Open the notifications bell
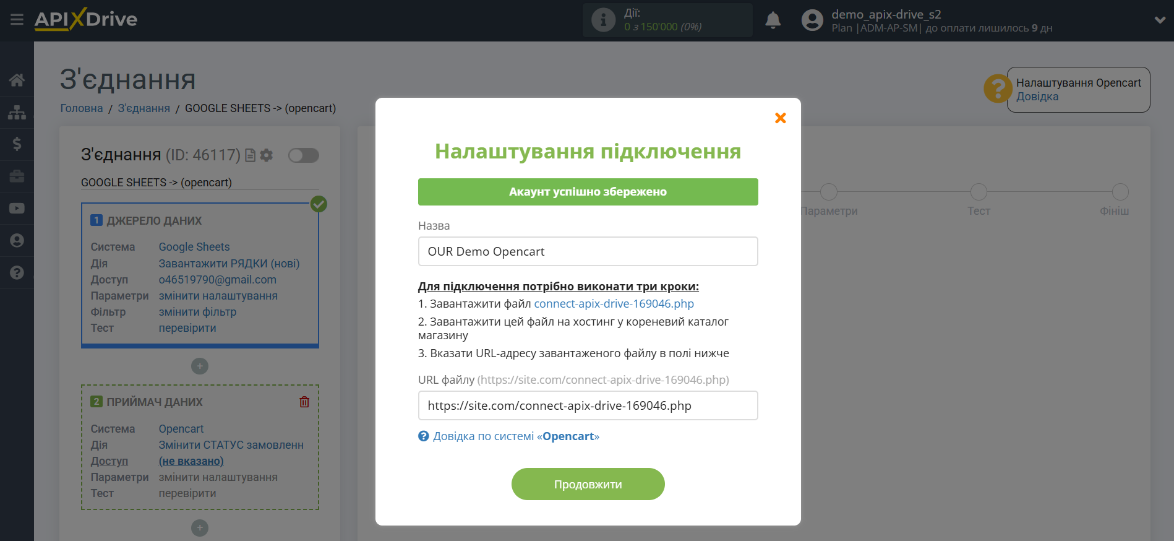The height and width of the screenshot is (541, 1174). 773,20
